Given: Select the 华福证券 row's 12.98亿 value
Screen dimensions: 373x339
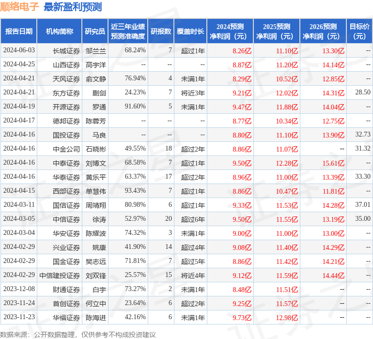Looking at the screenshot, I should coord(287,318).
